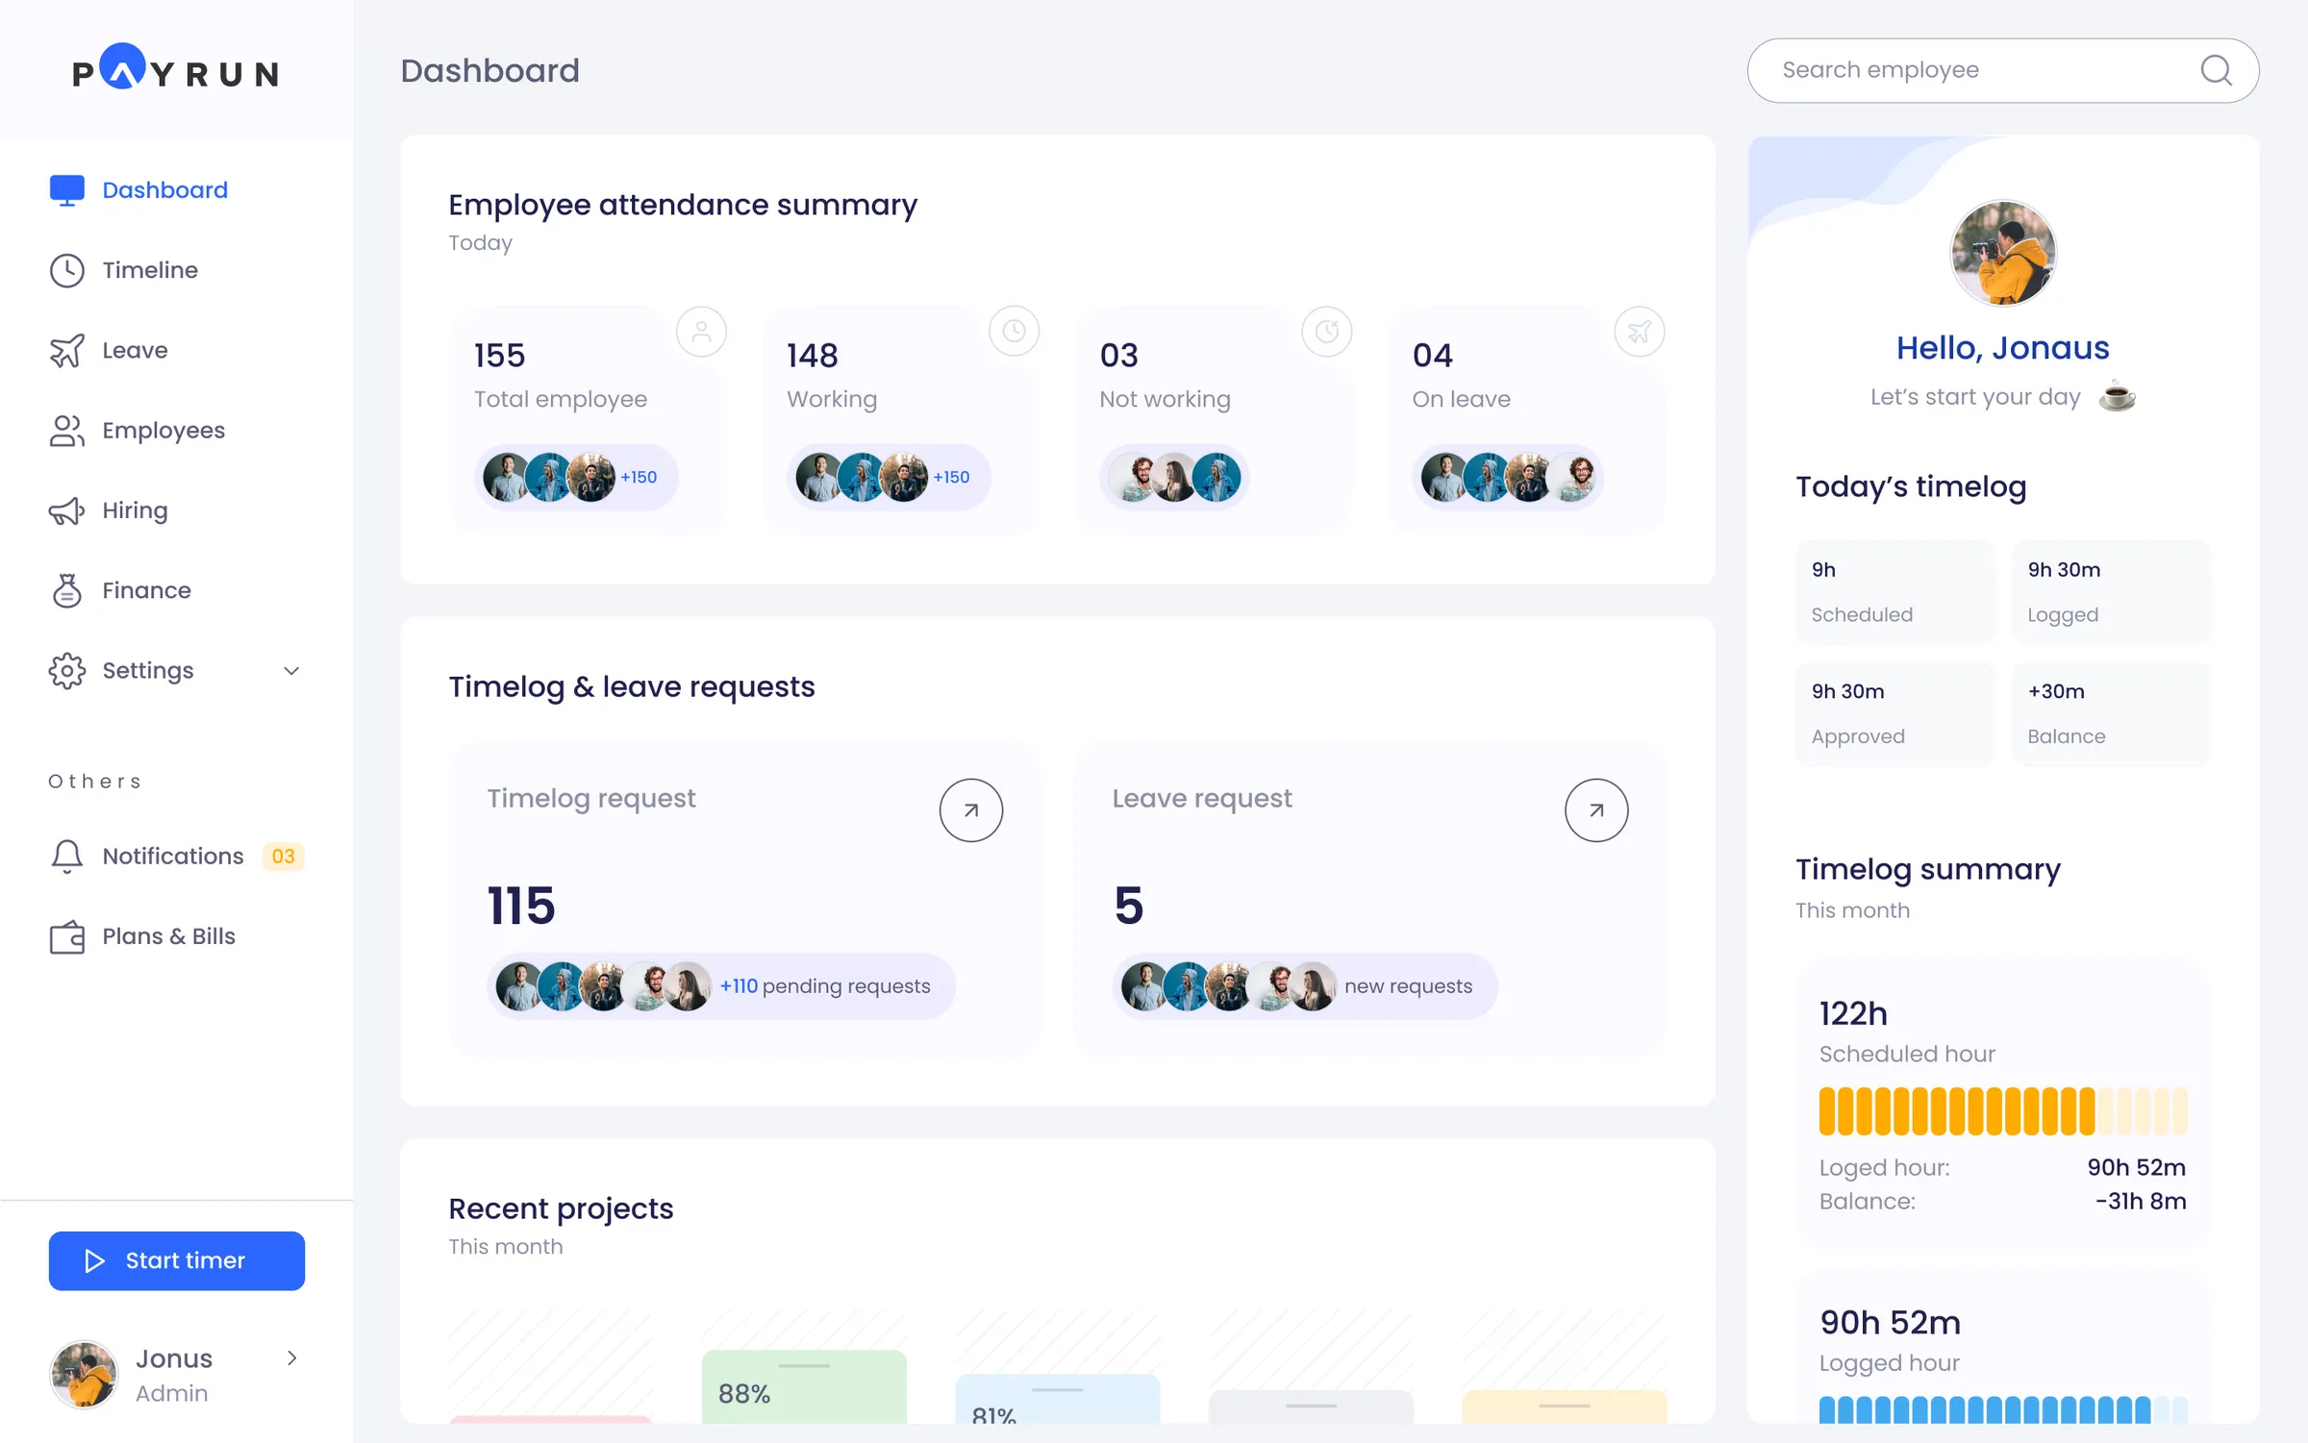Click inside the Search employee field

click(x=1971, y=70)
